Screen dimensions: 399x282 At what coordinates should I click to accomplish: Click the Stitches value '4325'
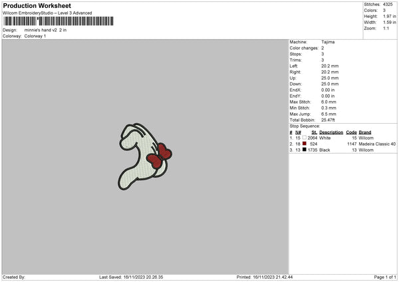pyautogui.click(x=388, y=5)
